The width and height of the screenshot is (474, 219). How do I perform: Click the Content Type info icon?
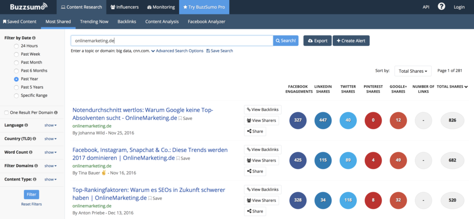pos(35,179)
